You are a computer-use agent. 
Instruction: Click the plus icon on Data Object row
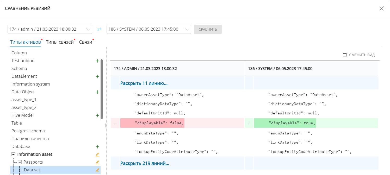[97, 92]
